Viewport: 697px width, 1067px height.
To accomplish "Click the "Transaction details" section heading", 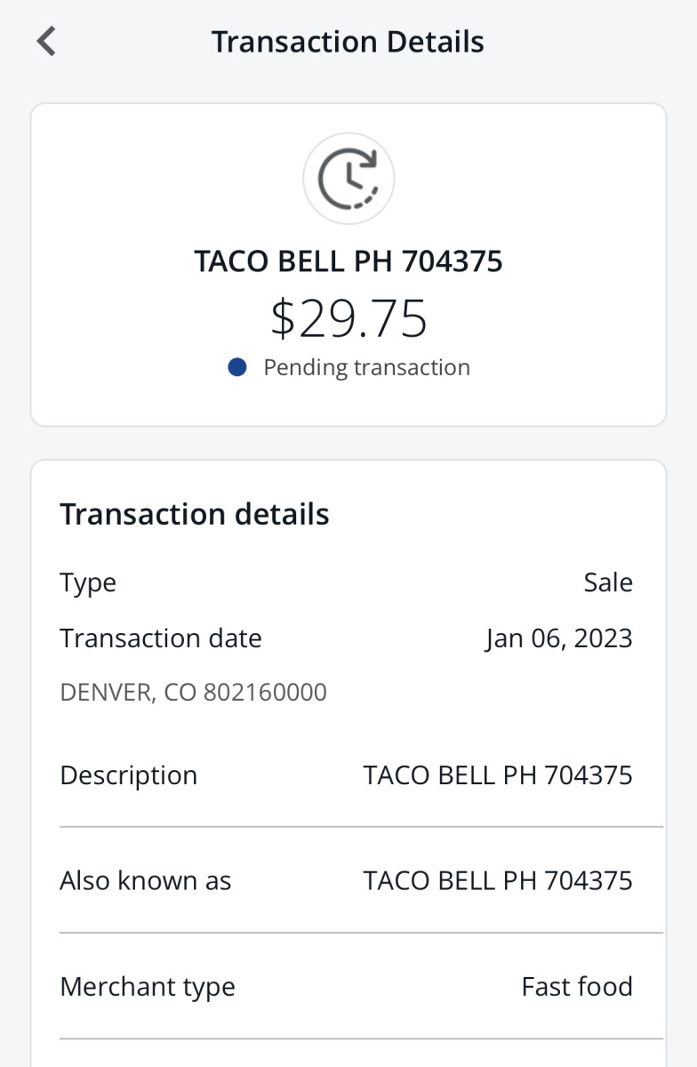I will pos(194,514).
